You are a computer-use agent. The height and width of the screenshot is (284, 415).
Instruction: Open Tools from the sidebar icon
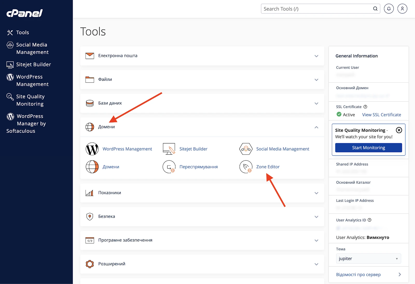(10, 32)
